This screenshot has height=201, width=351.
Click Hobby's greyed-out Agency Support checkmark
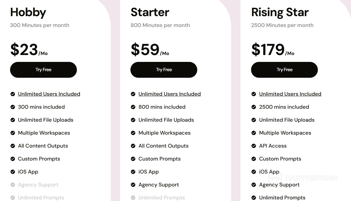tap(12, 185)
